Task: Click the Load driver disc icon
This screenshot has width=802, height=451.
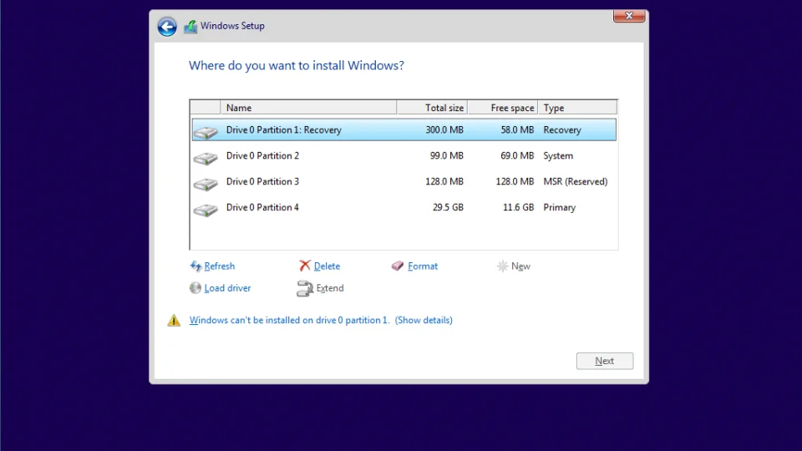Action: coord(195,288)
